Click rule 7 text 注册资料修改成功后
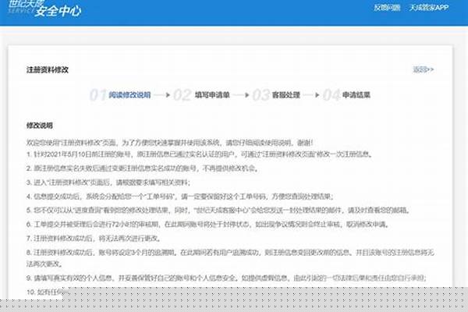The height and width of the screenshot is (312, 468). [94, 238]
